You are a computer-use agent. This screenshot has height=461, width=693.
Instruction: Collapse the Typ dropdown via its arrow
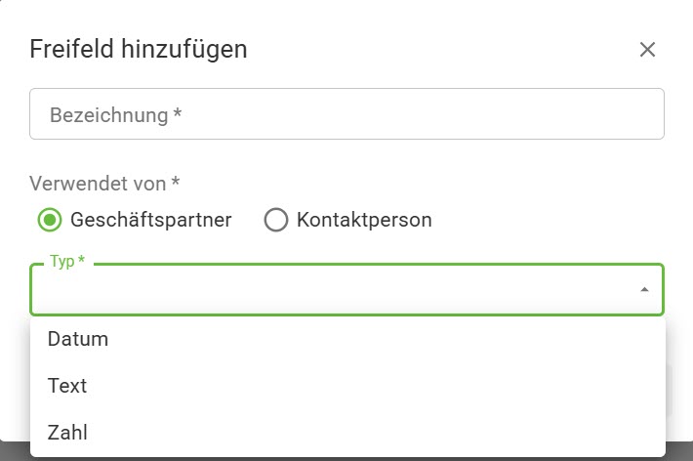point(643,290)
